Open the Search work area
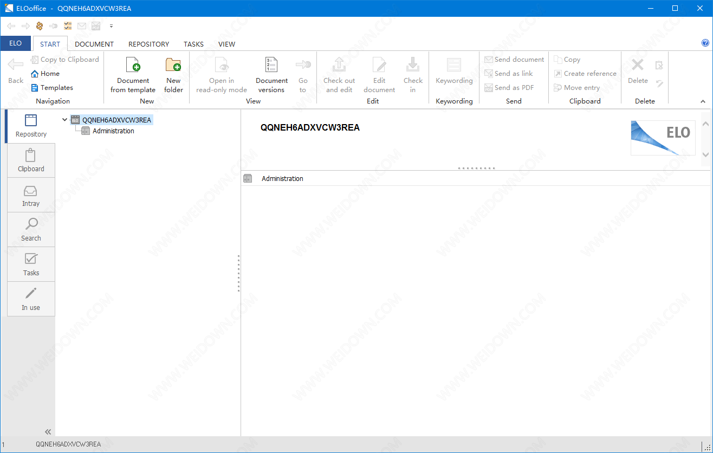Viewport: 713px width, 453px height. click(31, 230)
